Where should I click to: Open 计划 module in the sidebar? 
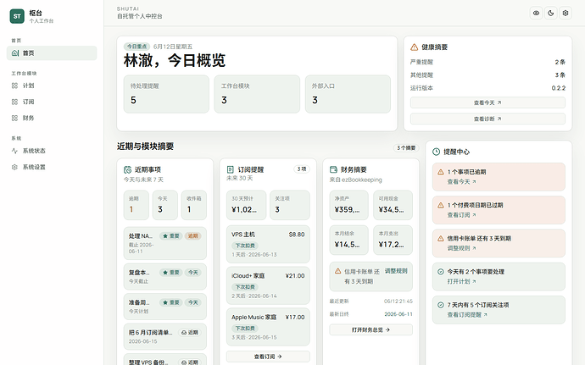52,86
